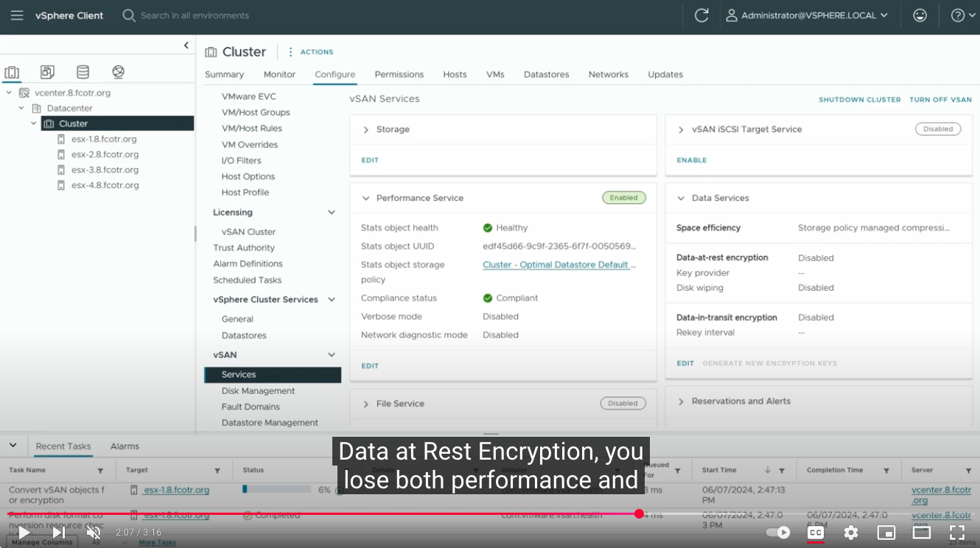This screenshot has height=548, width=980.
Task: Expand the vSAN iSCSI Target Service card
Action: click(x=681, y=130)
